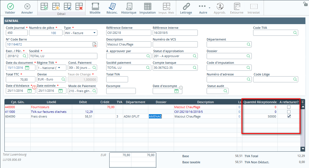Open the Réconc. reconciliation tool
309x168 pixels.
[x=112, y=6]
